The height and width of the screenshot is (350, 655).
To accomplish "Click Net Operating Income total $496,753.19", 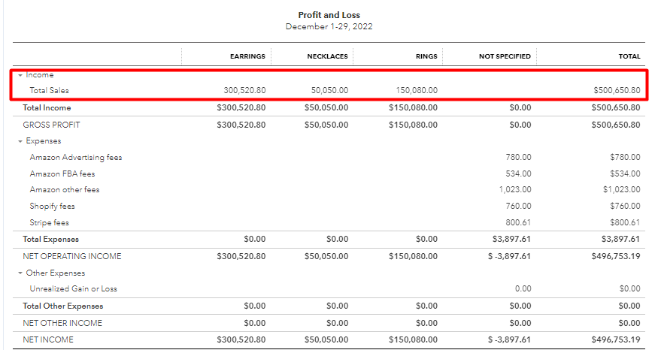I will (x=616, y=256).
